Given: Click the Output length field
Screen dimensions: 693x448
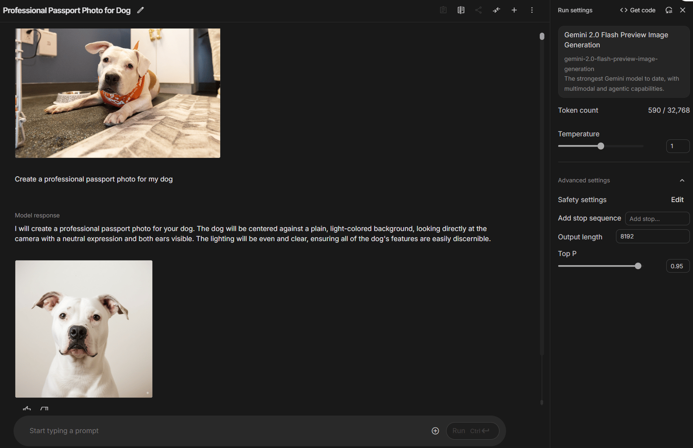Looking at the screenshot, I should pos(653,236).
